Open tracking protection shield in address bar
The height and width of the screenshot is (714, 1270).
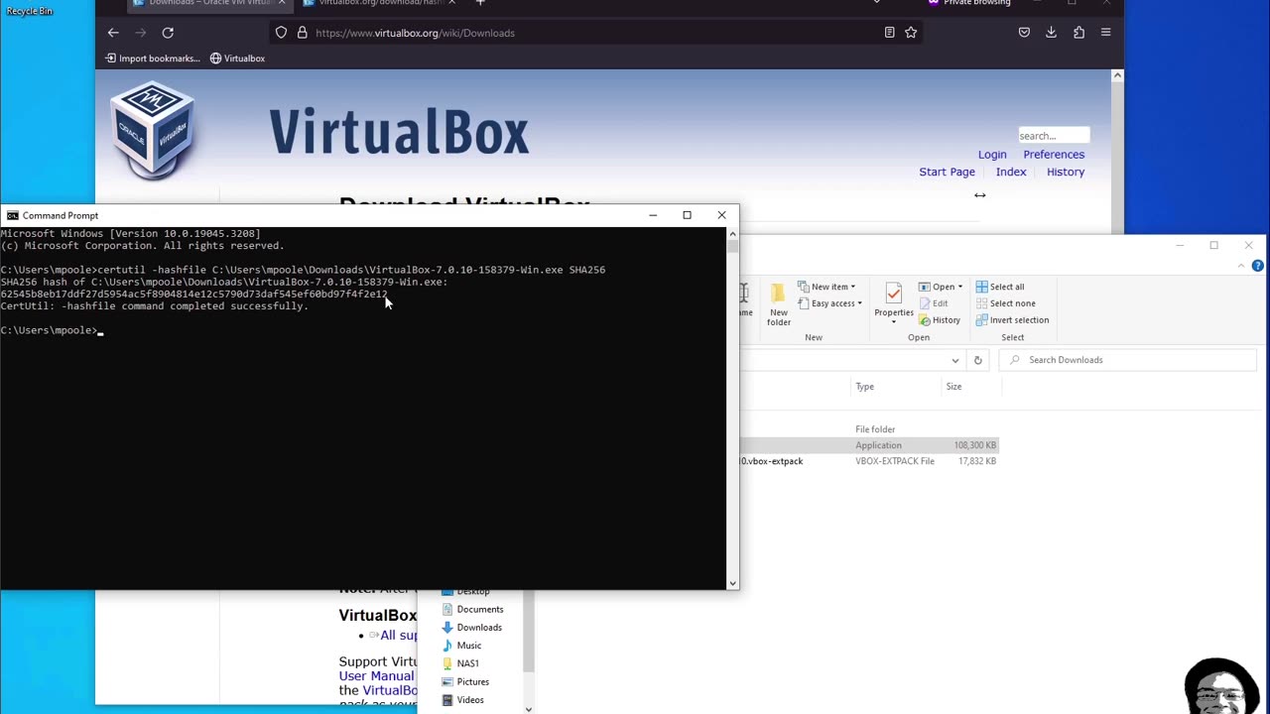click(281, 33)
